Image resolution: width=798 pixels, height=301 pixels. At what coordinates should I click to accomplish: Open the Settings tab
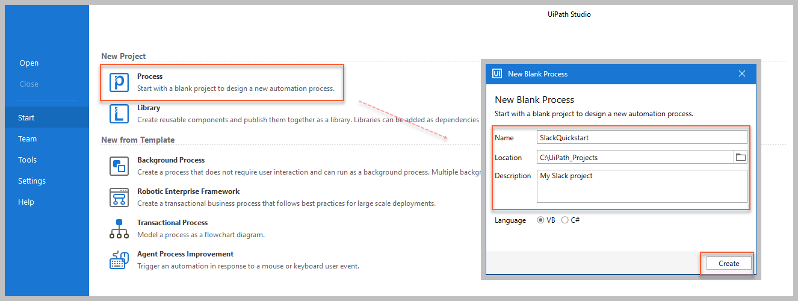pos(32,181)
